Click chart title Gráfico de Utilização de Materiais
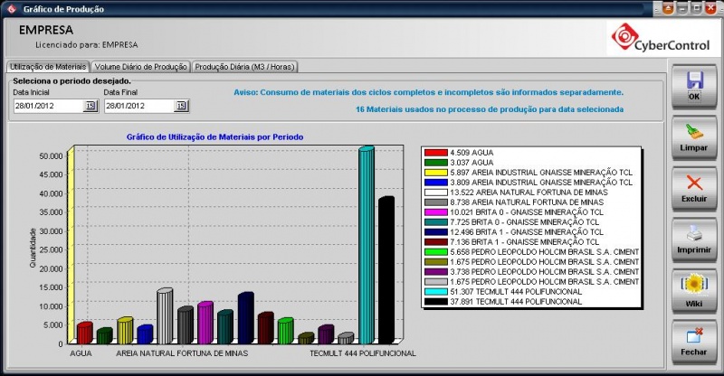The image size is (724, 376). pyautogui.click(x=214, y=137)
